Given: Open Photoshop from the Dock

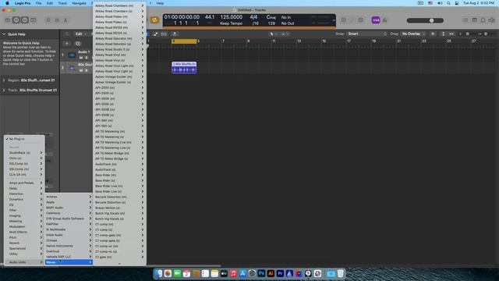Looking at the screenshot, I should [x=261, y=273].
